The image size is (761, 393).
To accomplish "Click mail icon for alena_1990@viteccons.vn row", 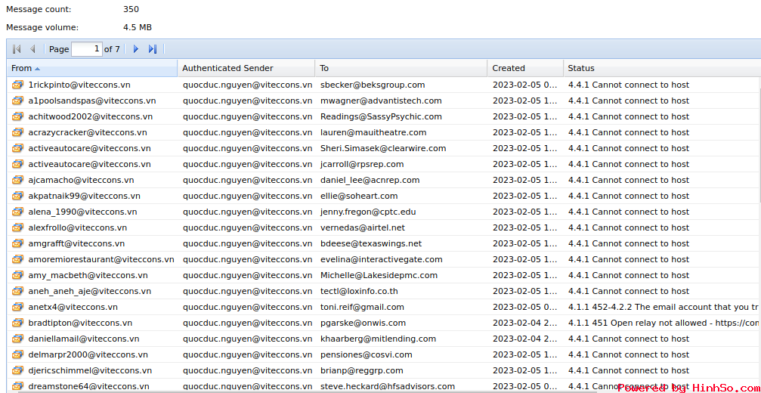I will (18, 212).
